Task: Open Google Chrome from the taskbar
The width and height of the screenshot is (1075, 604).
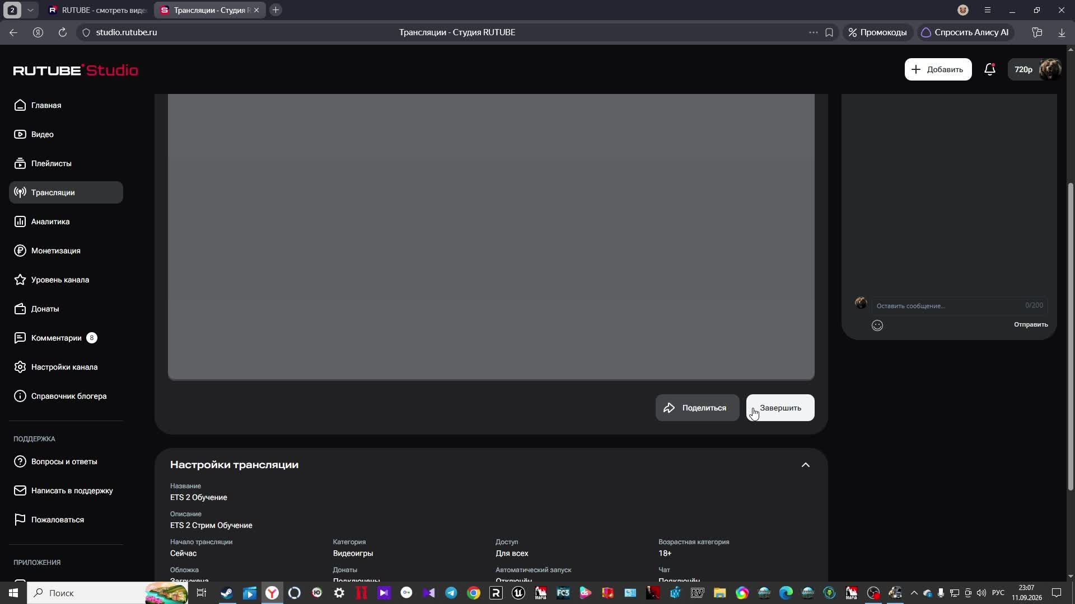Action: click(x=474, y=593)
